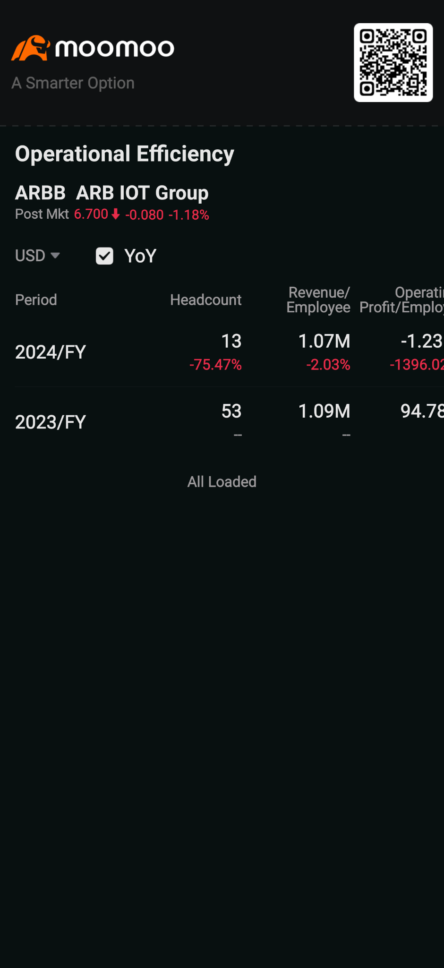Open the 2023/FY row
444x968 pixels.
[230, 422]
